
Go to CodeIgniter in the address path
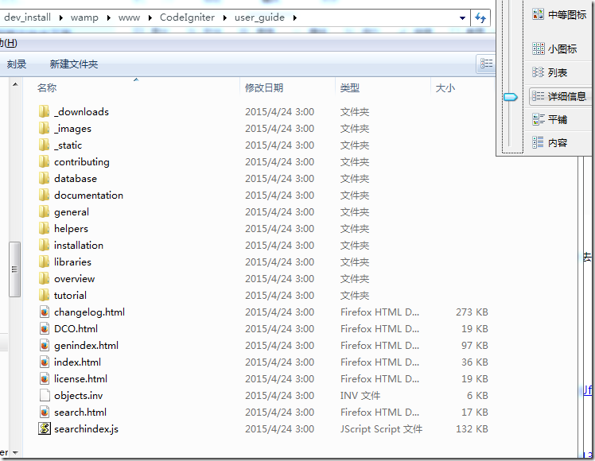click(187, 17)
